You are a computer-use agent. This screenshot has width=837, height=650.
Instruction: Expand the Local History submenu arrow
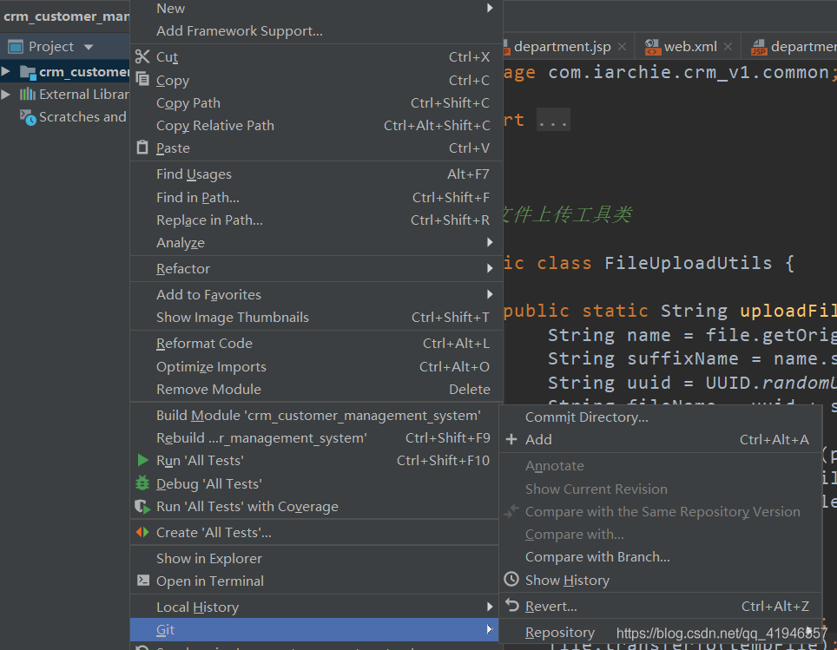click(490, 607)
